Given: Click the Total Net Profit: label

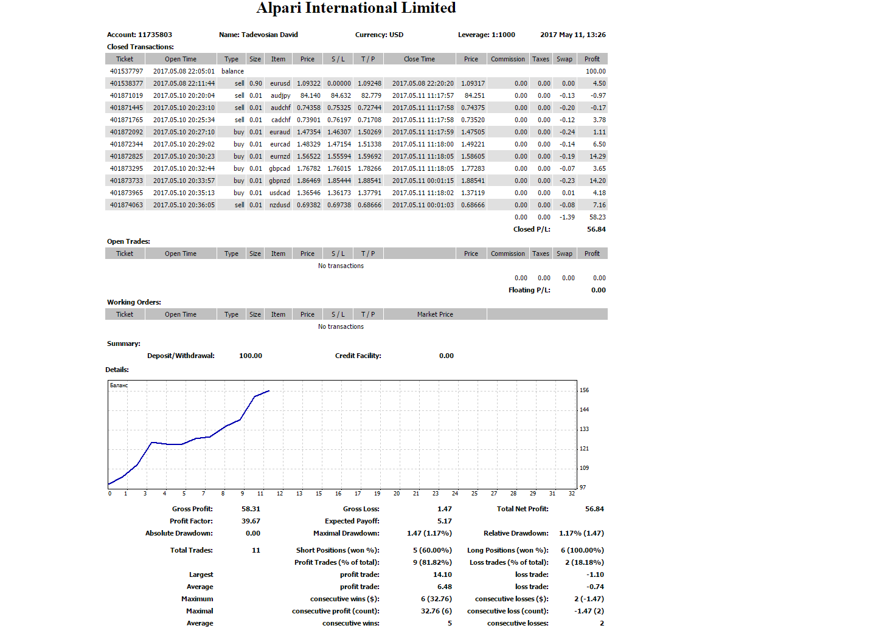Looking at the screenshot, I should 523,509.
